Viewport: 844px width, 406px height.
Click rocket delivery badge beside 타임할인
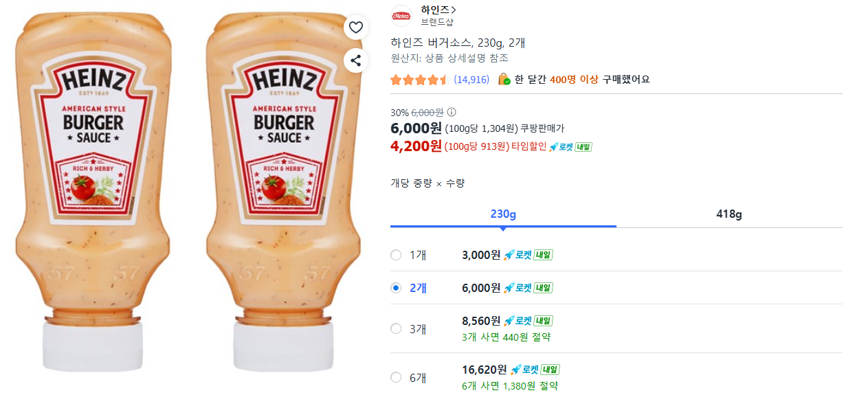570,146
